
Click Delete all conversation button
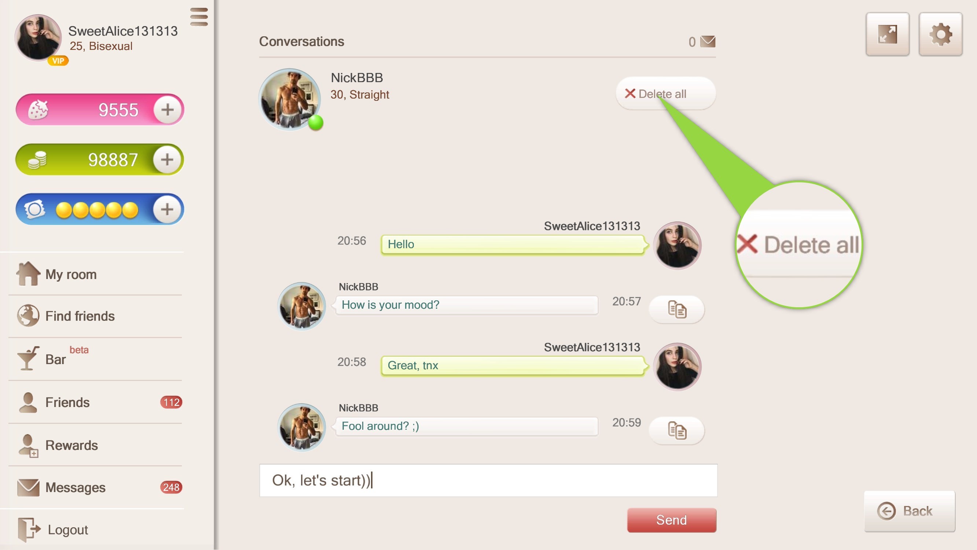665,94
